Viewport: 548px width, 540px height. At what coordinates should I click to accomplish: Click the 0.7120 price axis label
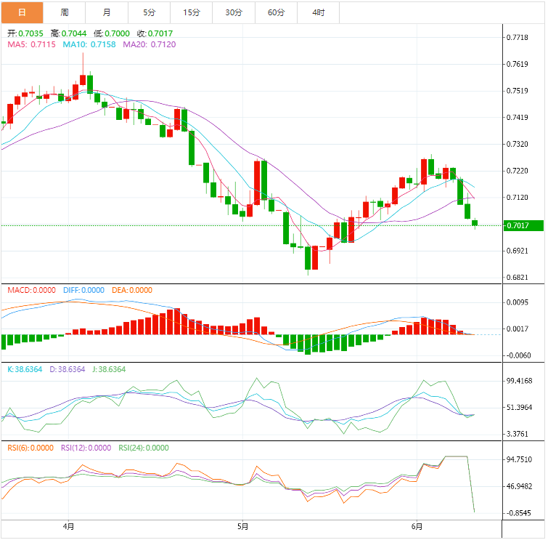pos(518,198)
